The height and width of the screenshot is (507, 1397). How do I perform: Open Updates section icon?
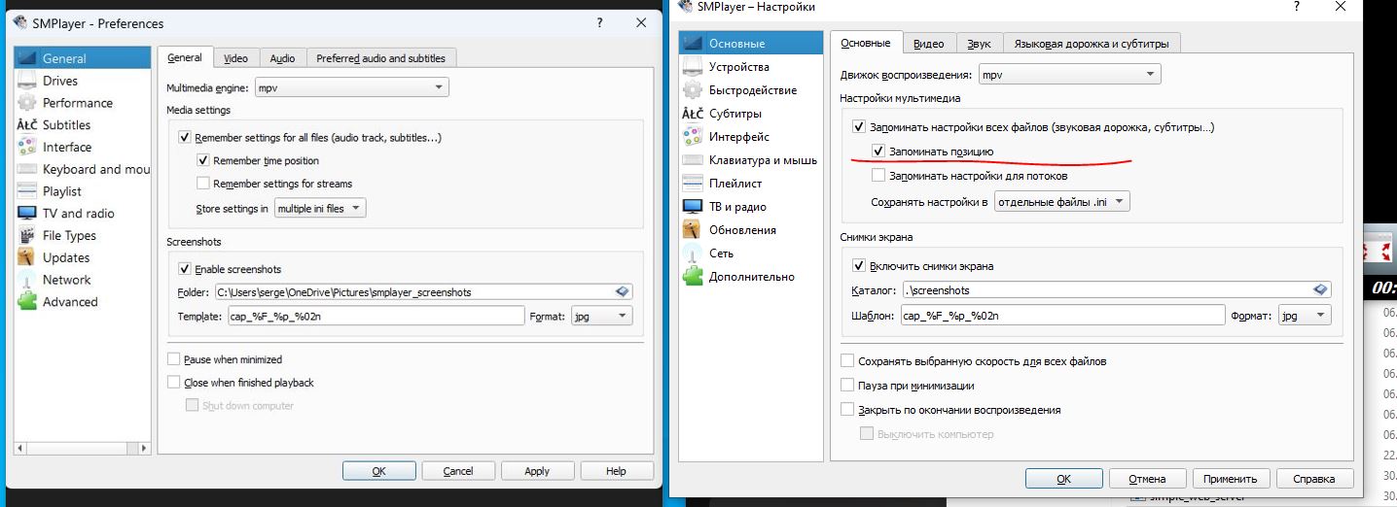tap(26, 257)
